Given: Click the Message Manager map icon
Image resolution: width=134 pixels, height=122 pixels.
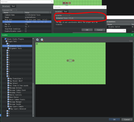Looking at the screenshot, I should click(8, 102).
